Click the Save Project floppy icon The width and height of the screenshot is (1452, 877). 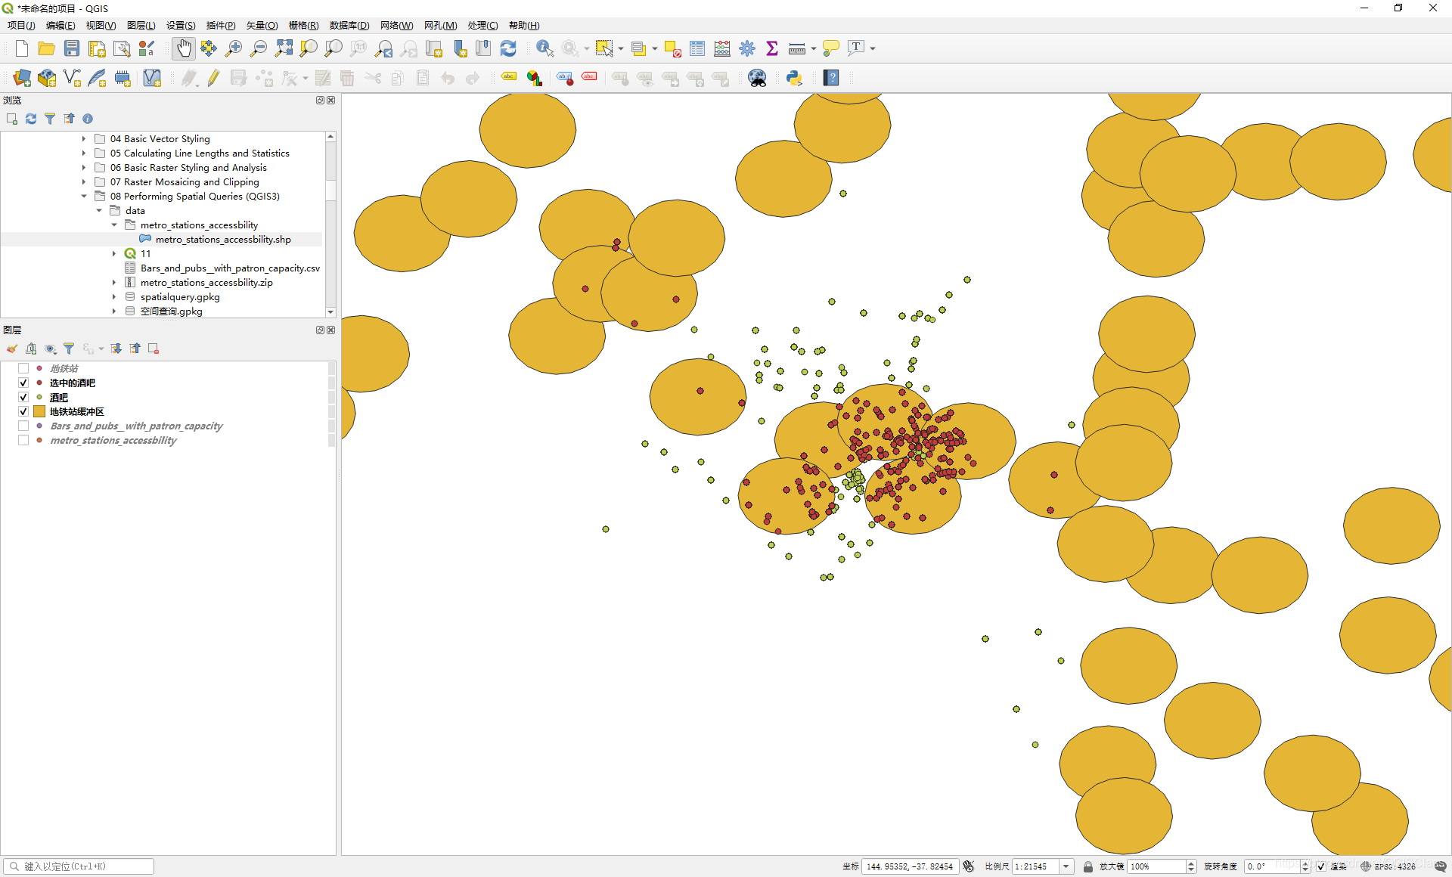coord(72,48)
